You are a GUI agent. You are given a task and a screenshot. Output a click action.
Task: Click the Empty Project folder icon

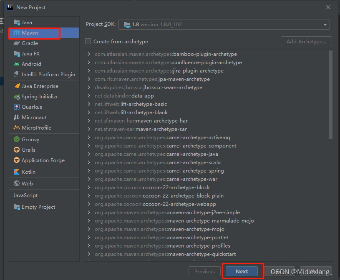click(17, 207)
